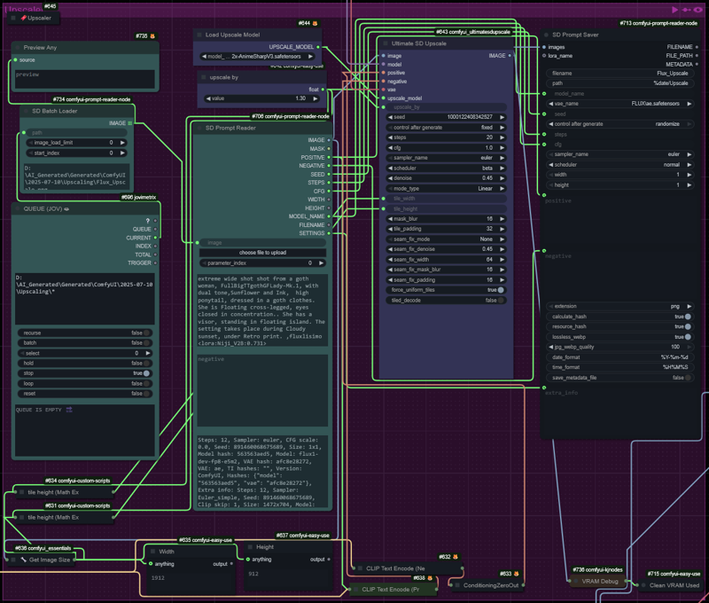Click the group play (queue) icon
Viewport: 709px width, 603px height.
click(674, 10)
